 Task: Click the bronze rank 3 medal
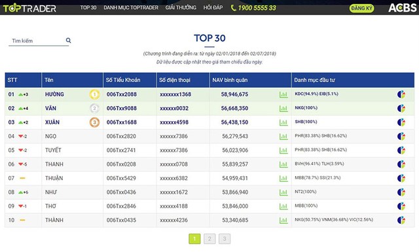pos(94,122)
